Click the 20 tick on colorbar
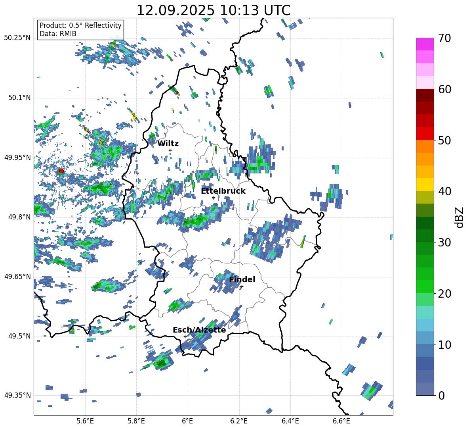Viewport: 469px width, 429px height. [x=444, y=294]
